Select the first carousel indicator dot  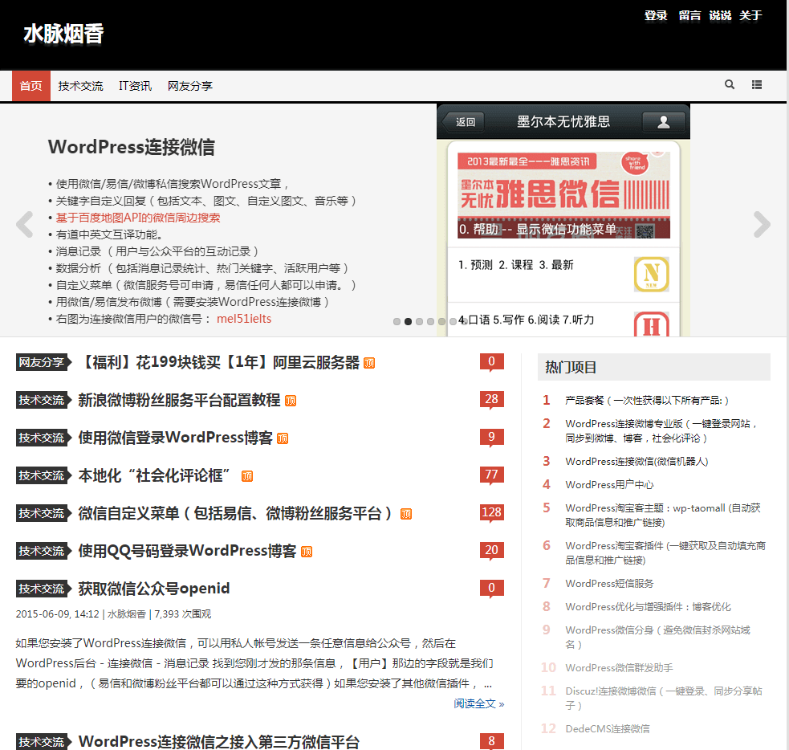coord(397,321)
